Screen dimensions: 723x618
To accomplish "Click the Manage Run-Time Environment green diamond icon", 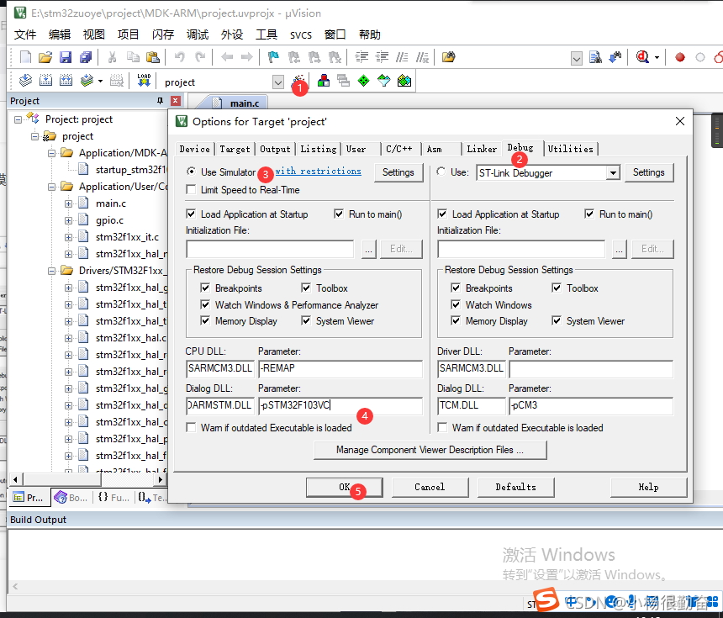I will [364, 82].
